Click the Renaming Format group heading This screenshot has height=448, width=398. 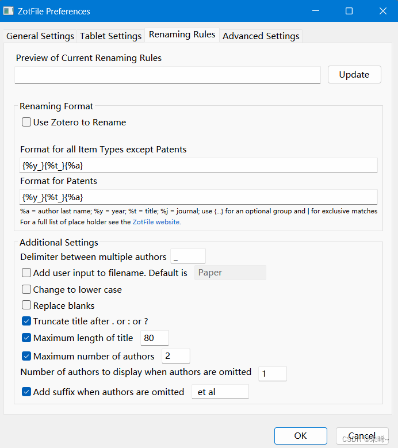[56, 106]
